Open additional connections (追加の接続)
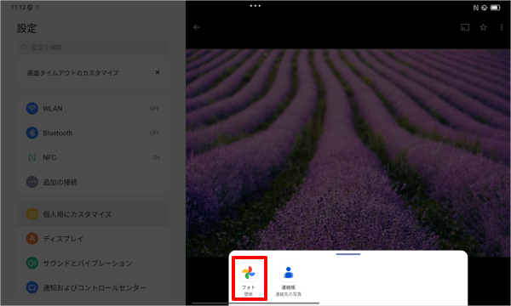 pos(93,182)
